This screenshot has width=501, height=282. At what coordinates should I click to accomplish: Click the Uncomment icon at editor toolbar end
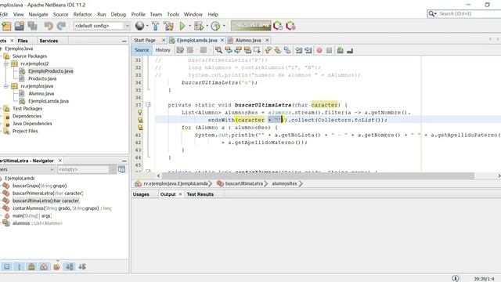click(x=350, y=50)
